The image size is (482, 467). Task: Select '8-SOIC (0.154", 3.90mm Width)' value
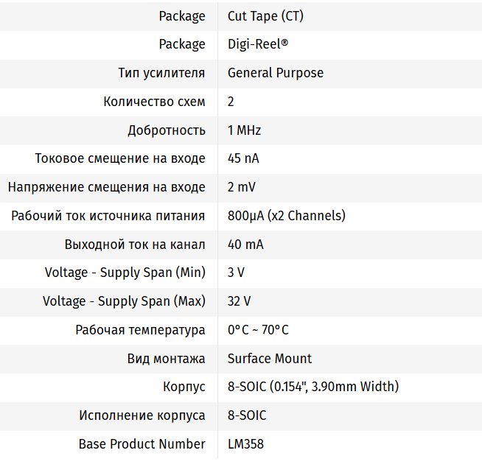tap(313, 387)
